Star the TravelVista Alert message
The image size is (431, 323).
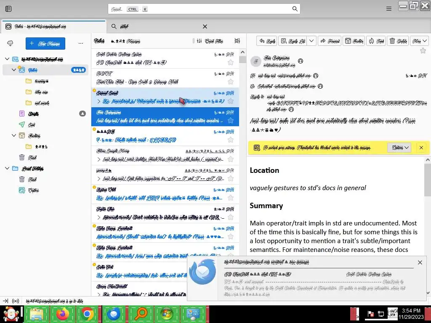click(x=231, y=82)
